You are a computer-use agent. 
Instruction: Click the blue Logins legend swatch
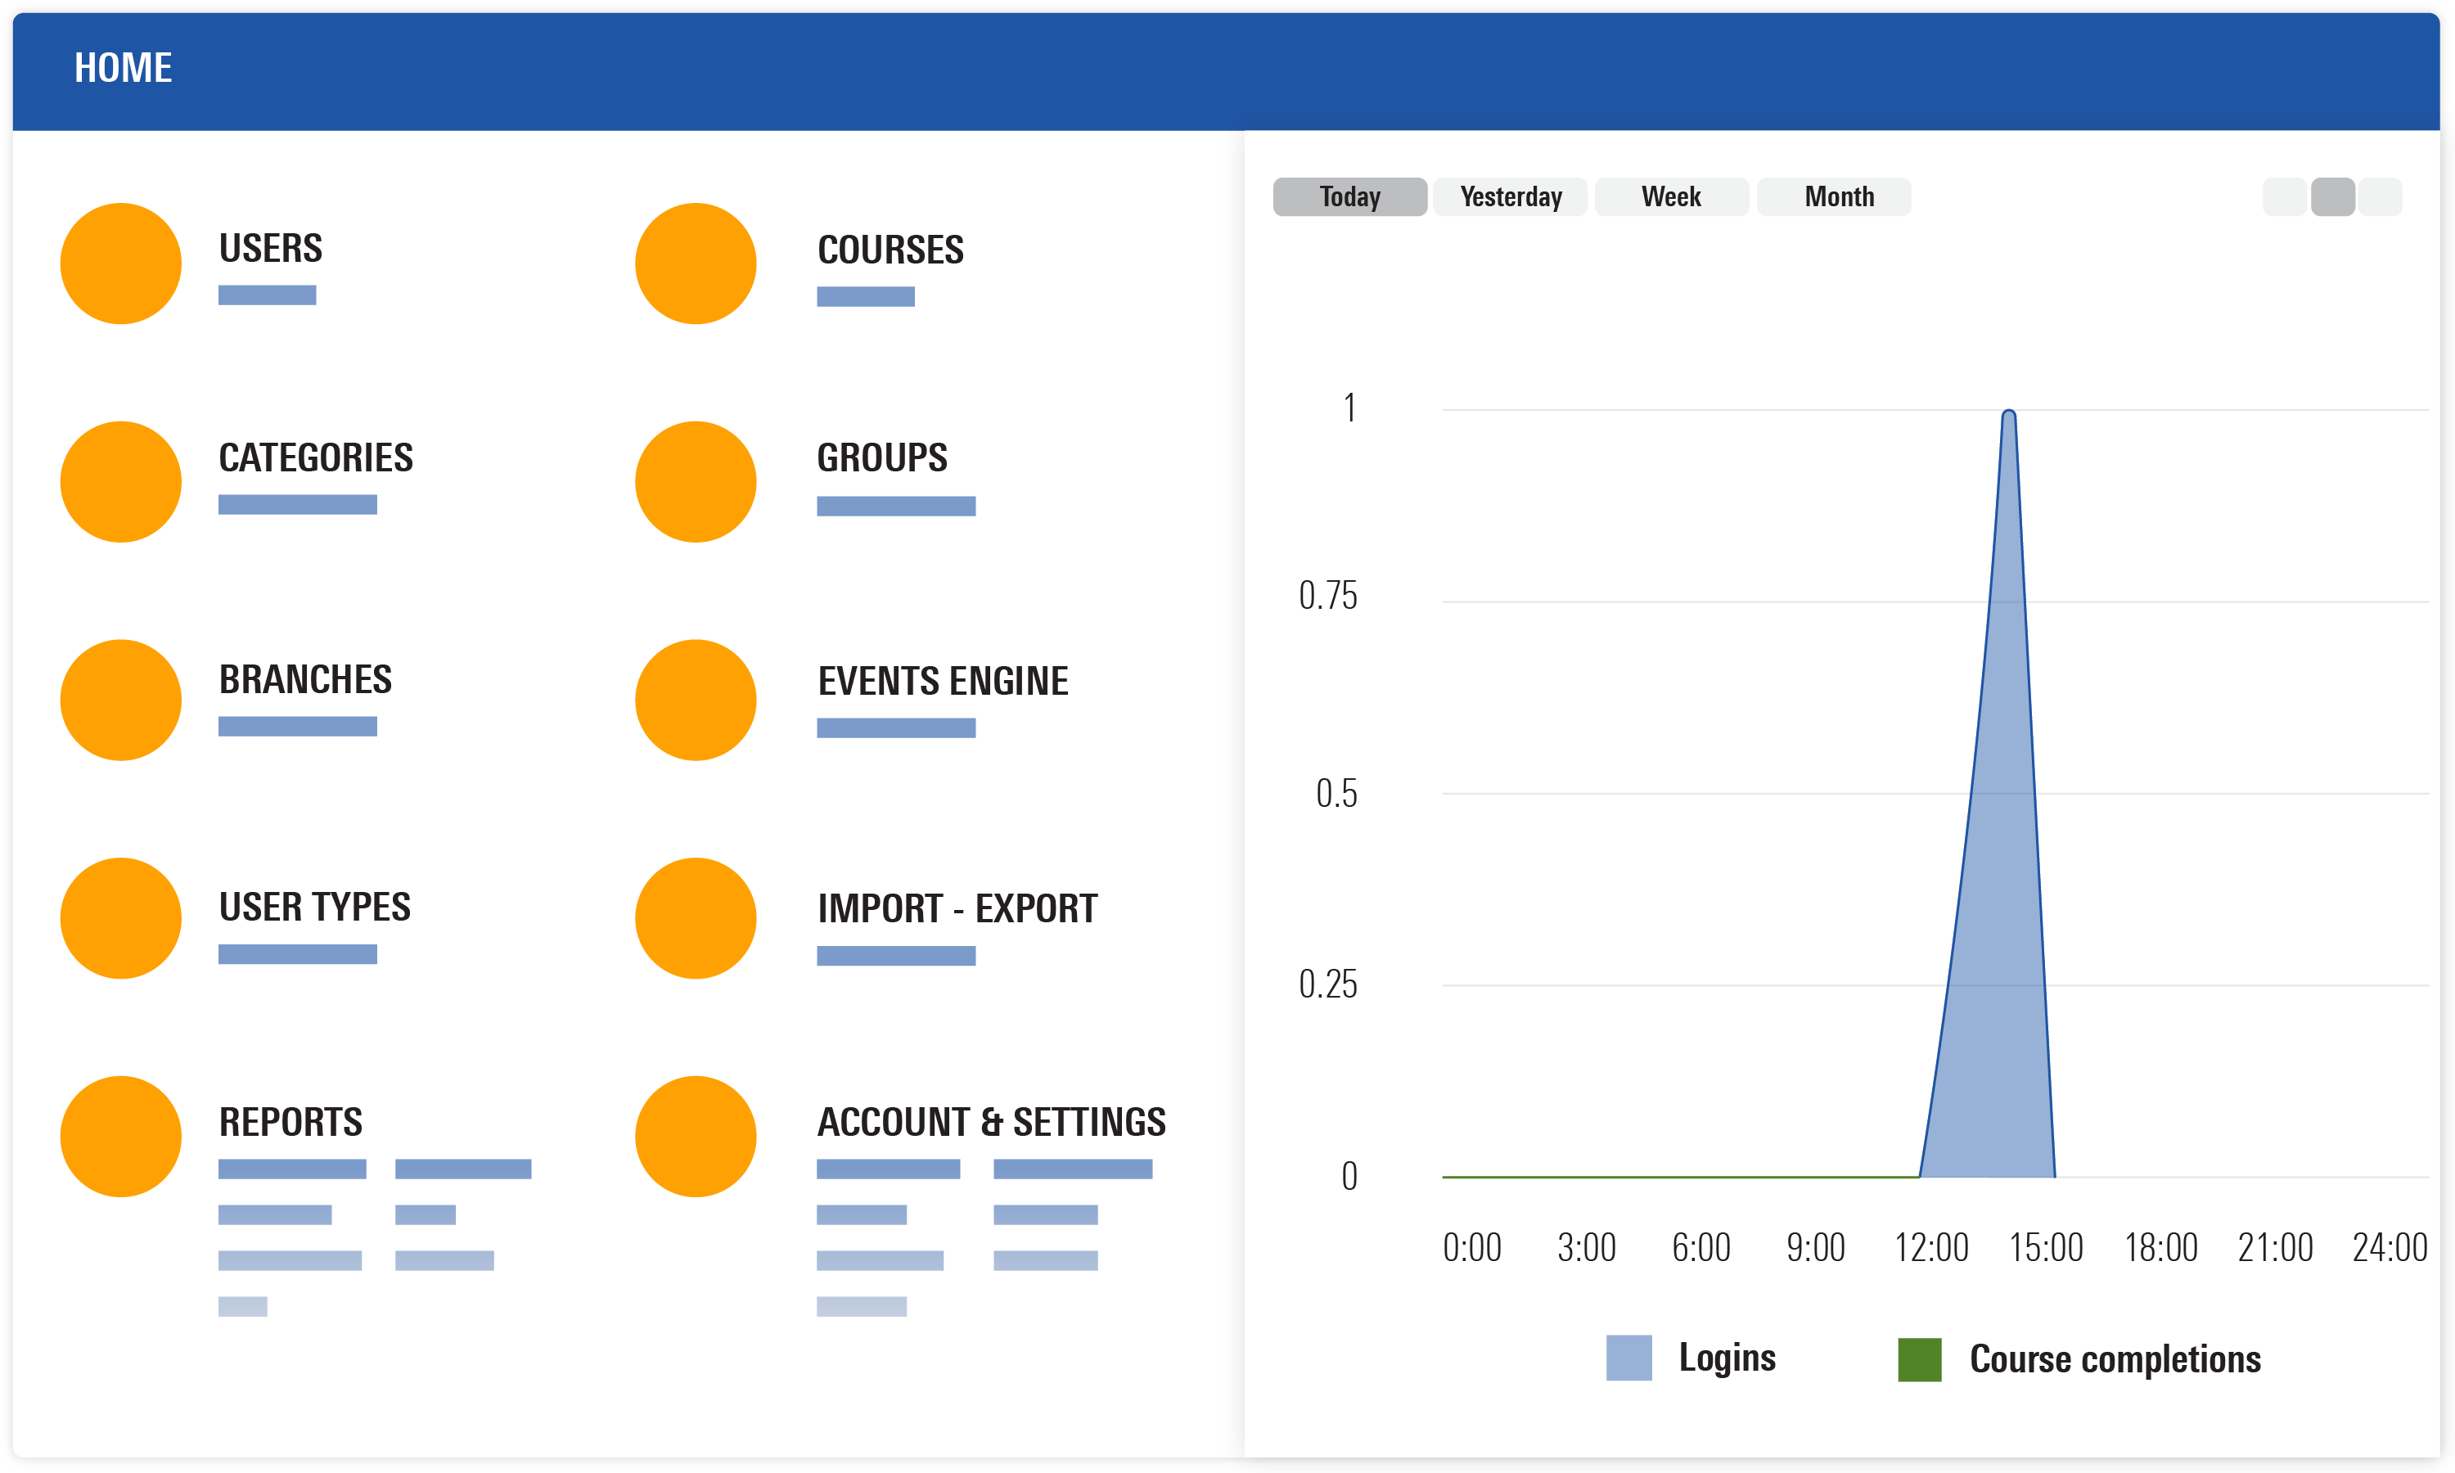(1628, 1358)
